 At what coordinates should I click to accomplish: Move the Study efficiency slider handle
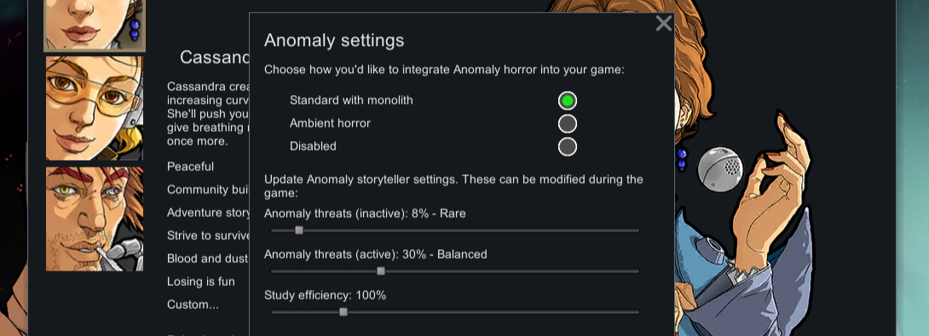pyautogui.click(x=343, y=311)
